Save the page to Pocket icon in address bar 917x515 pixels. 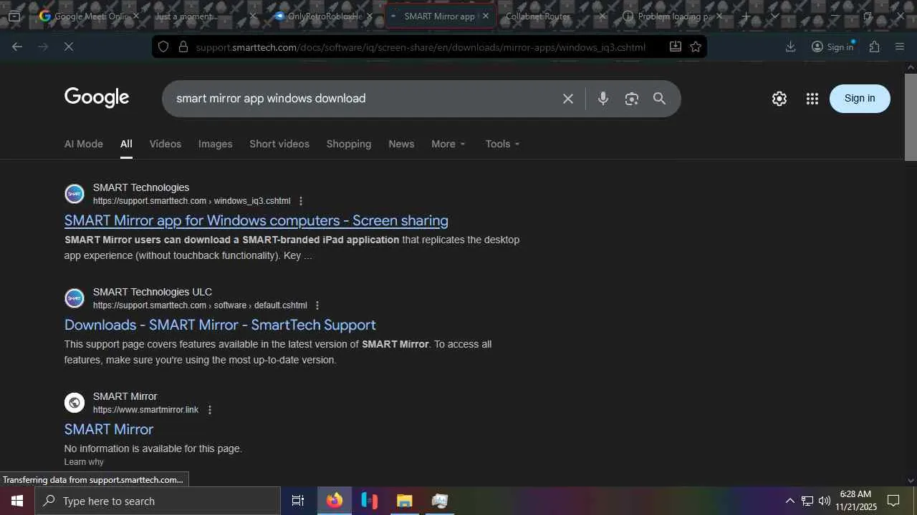(x=675, y=46)
